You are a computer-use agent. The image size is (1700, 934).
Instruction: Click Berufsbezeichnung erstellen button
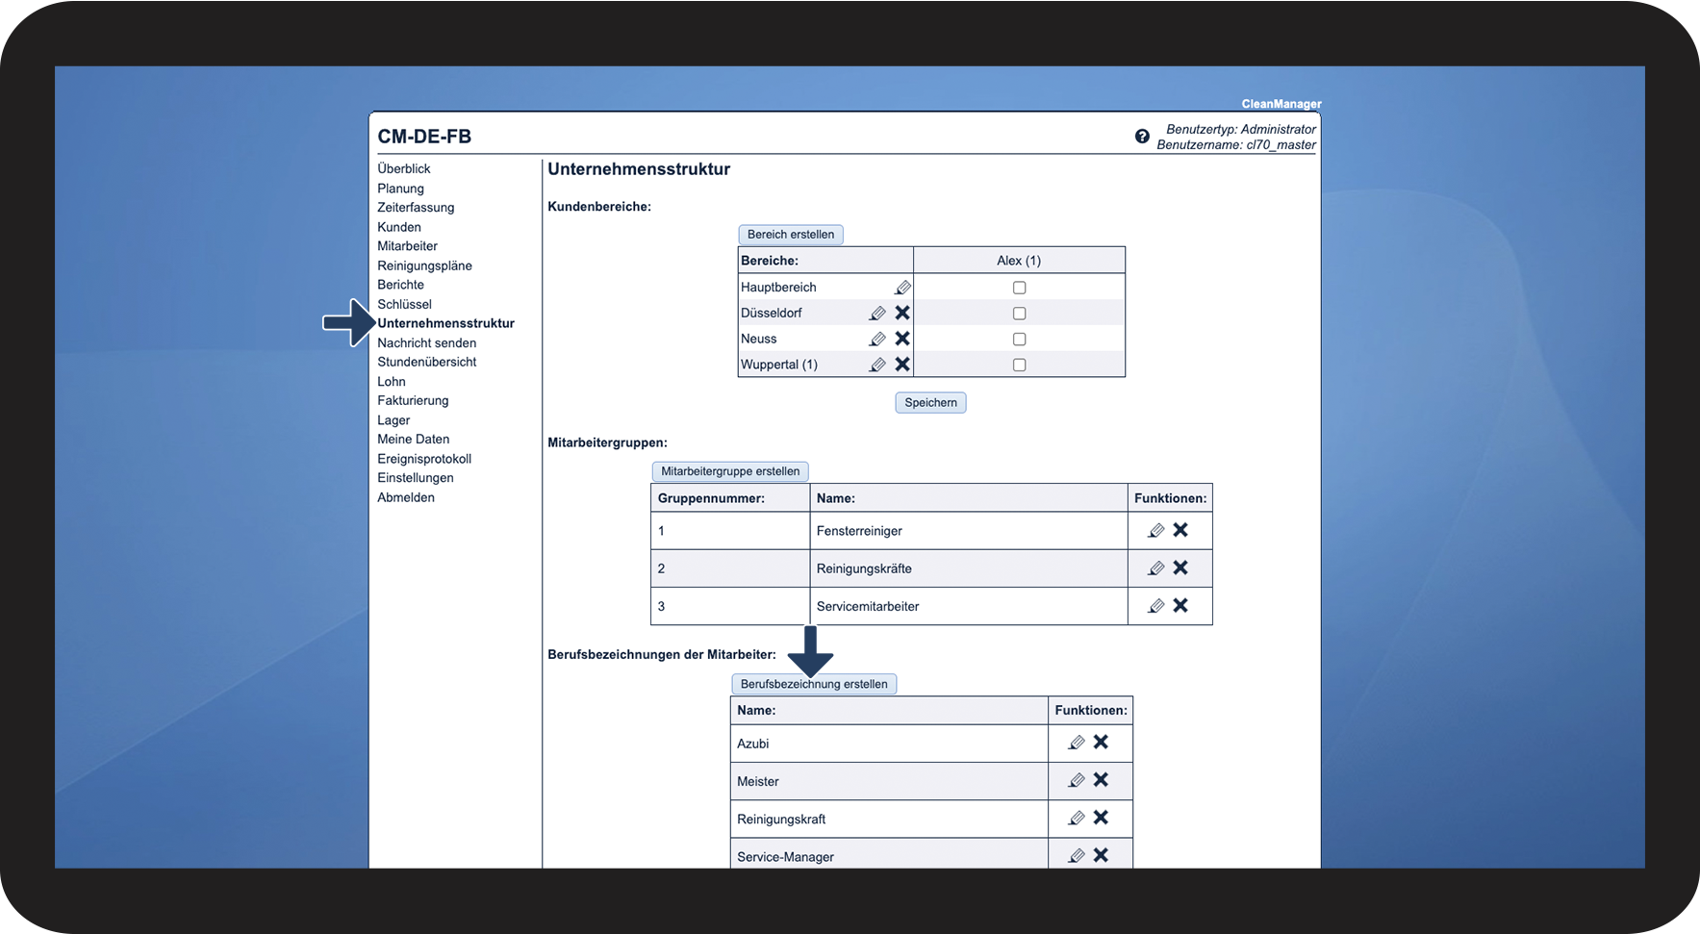click(814, 684)
